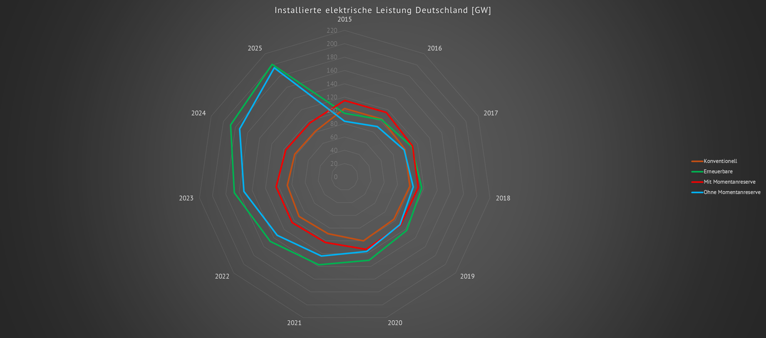
Task: Select the 'Konventionell' legend entry text
Action: click(720, 161)
